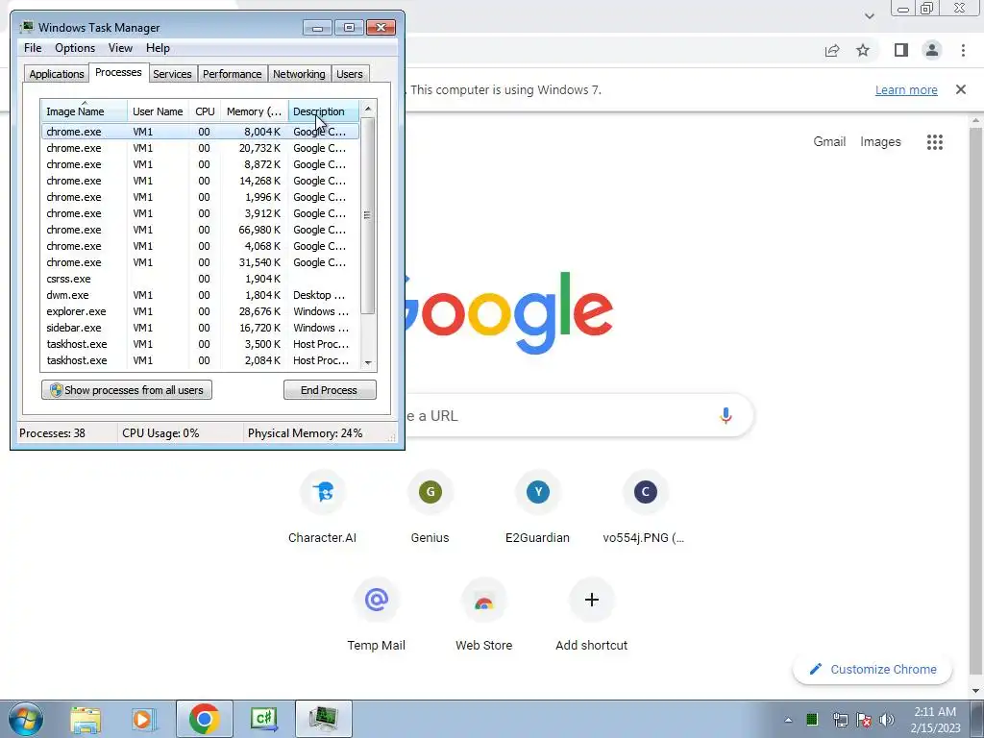Image resolution: width=984 pixels, height=738 pixels.
Task: Open the Temp Mail shortcut
Action: click(x=377, y=616)
